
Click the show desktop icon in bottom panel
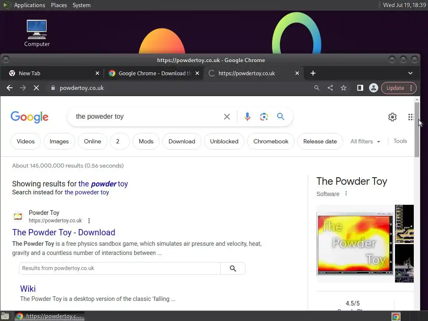pos(5,316)
